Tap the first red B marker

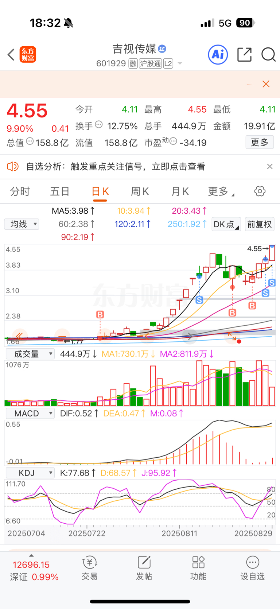[x=100, y=314]
